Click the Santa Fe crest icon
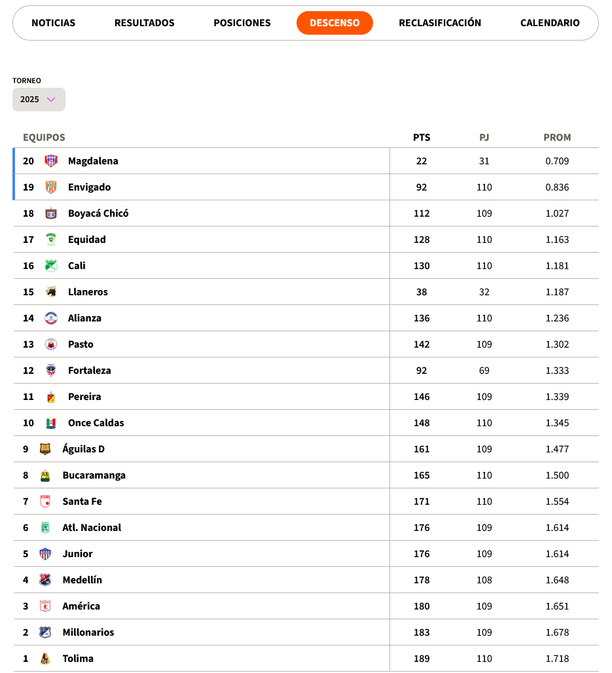Screen dimensions: 612x673 (x=45, y=501)
